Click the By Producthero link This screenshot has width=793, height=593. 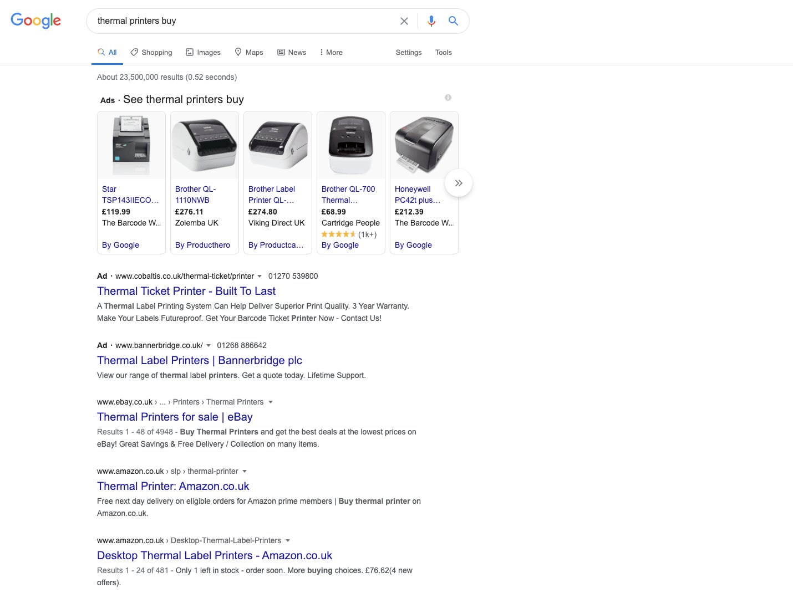[202, 245]
